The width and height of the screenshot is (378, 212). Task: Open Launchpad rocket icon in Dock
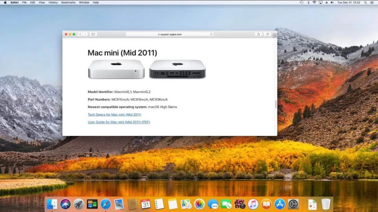(x=79, y=204)
